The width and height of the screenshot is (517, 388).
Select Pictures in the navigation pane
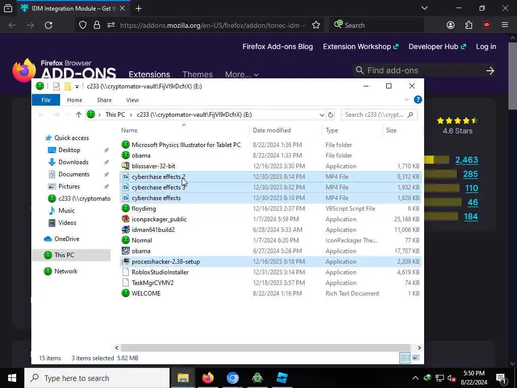[x=69, y=186]
